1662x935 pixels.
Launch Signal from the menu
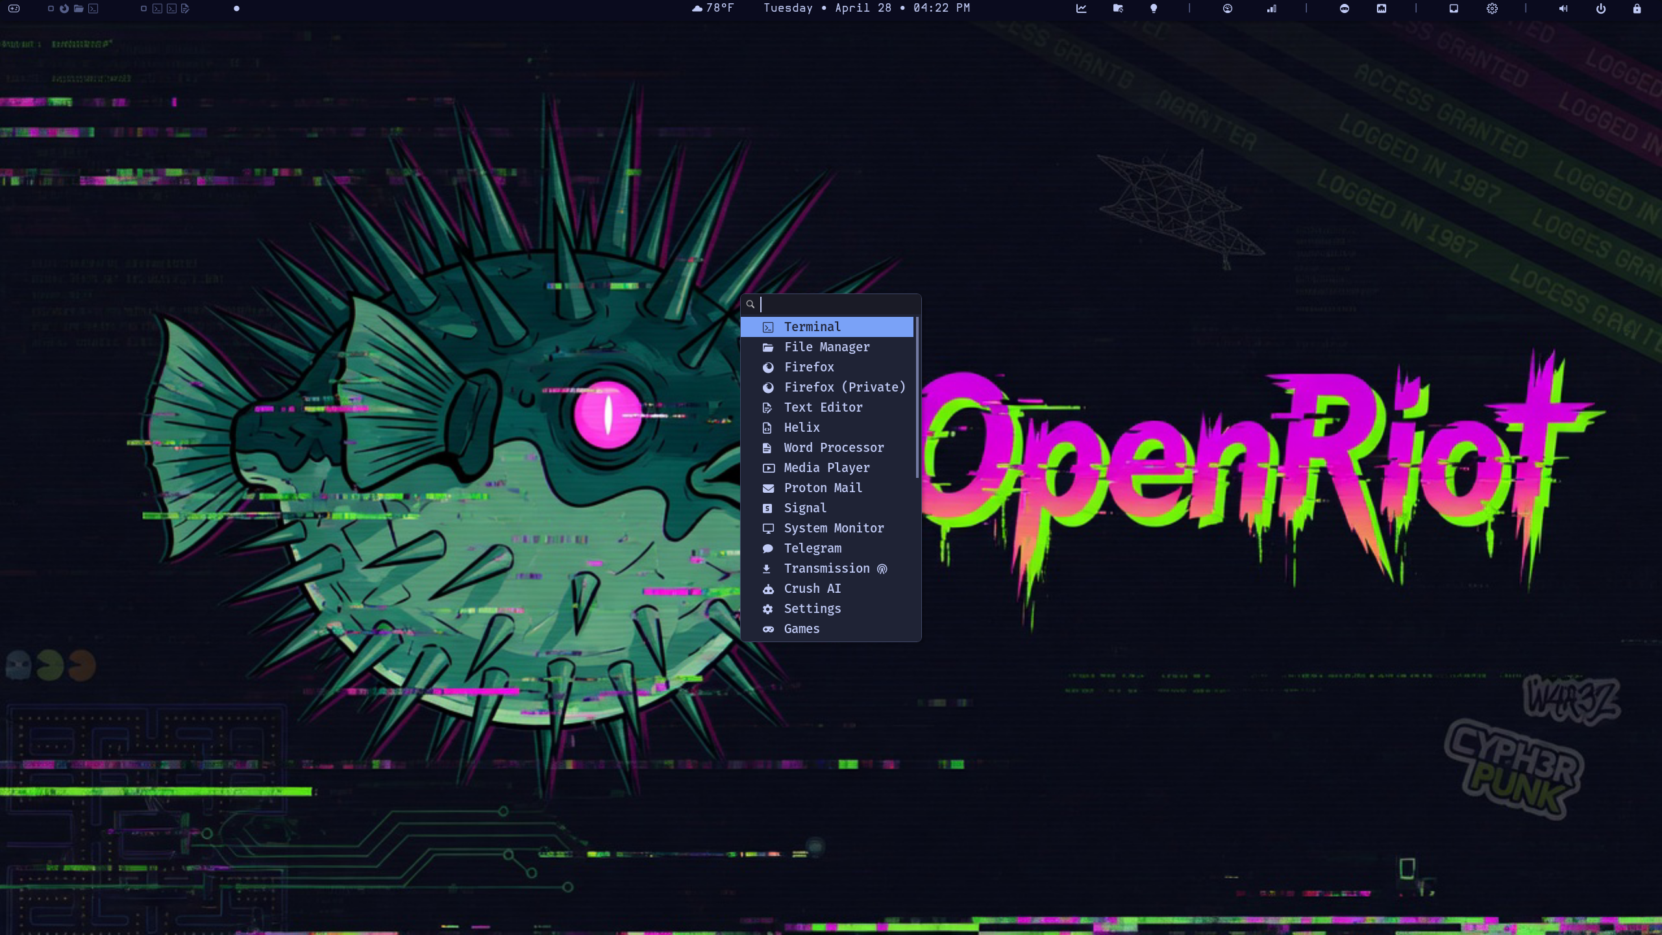point(827,508)
